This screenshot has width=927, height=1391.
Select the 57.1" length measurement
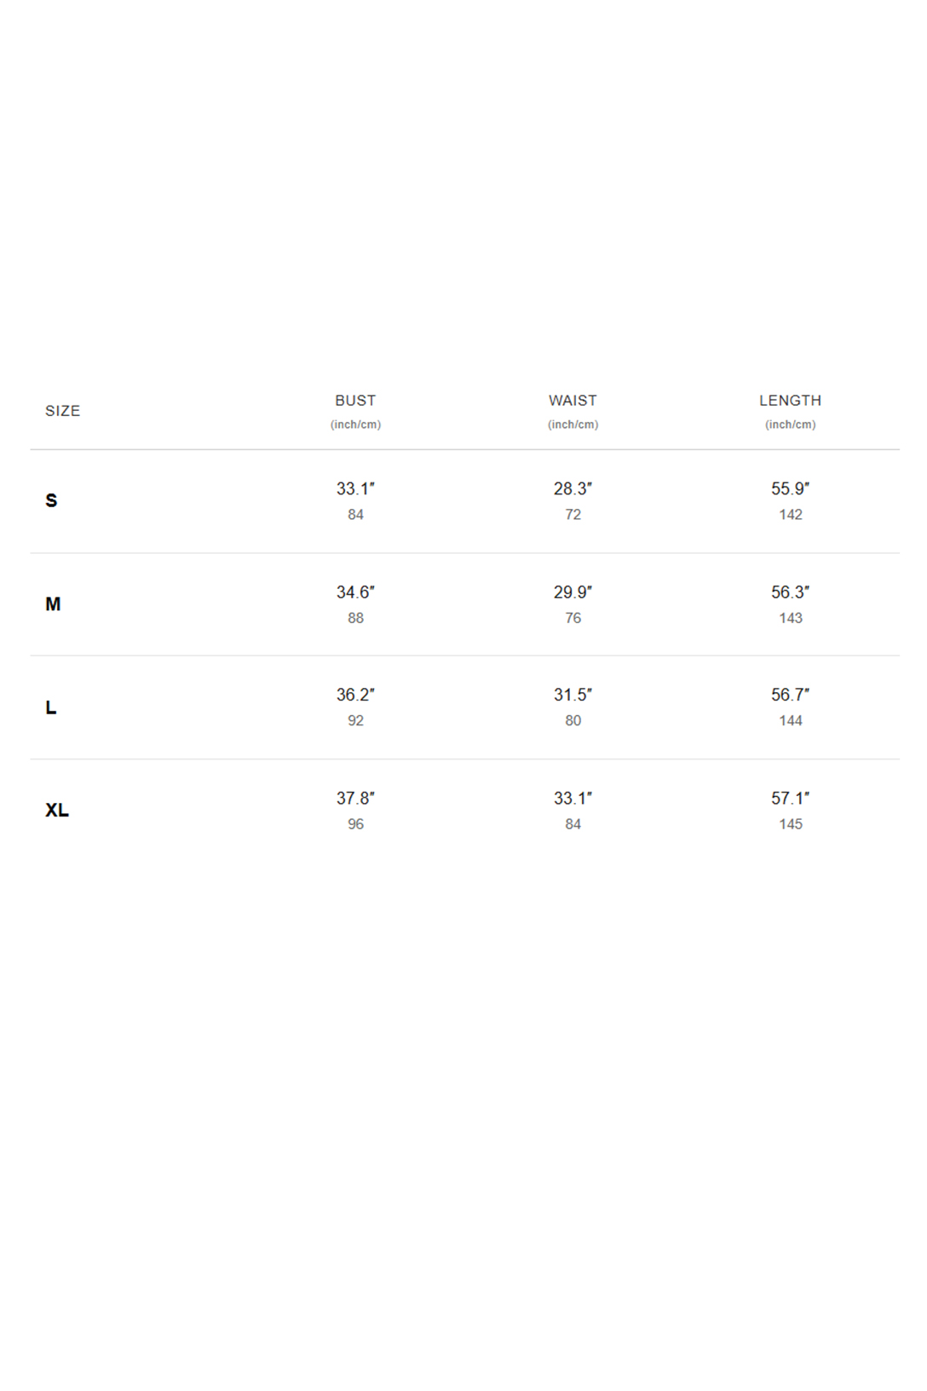pyautogui.click(x=790, y=798)
